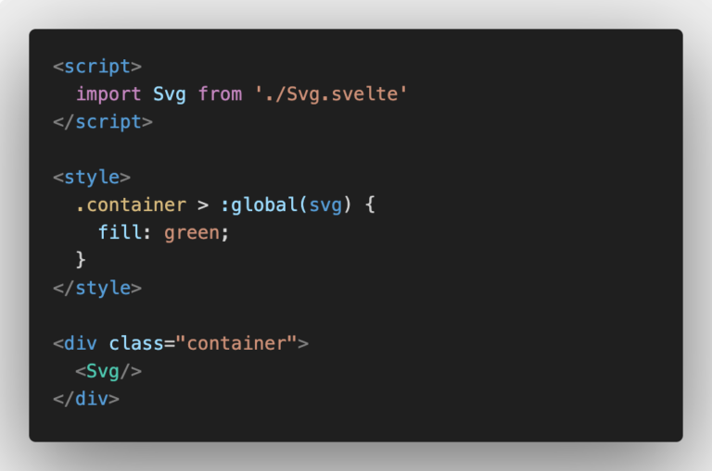712x471 pixels.
Task: Click the class attribute name
Action: (x=136, y=343)
